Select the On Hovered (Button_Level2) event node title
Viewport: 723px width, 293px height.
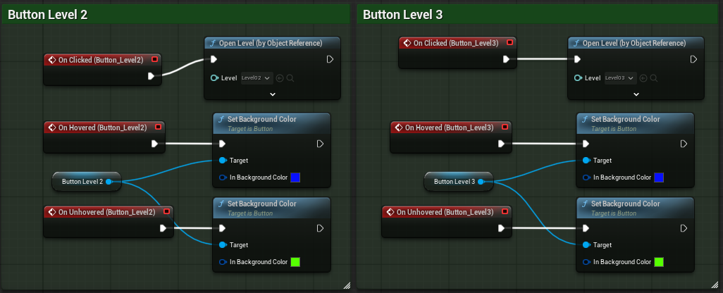click(x=104, y=127)
